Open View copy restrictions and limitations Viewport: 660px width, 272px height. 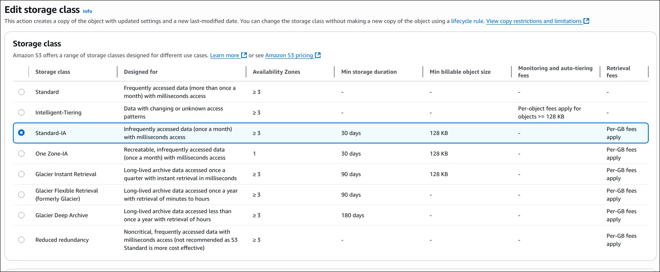click(x=534, y=21)
